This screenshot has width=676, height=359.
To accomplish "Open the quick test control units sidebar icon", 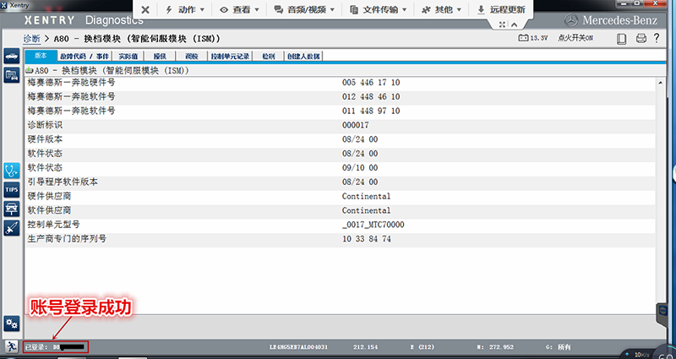I will click(x=12, y=75).
